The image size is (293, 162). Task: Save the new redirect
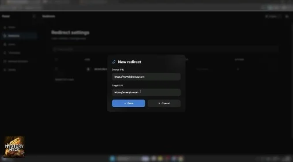[128, 103]
